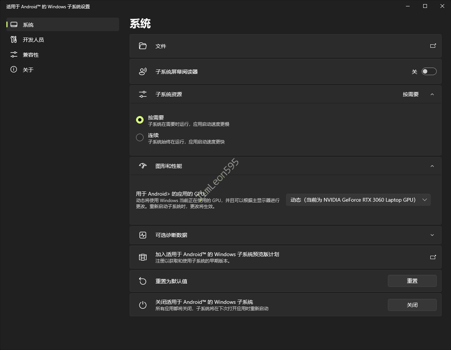Collapse the 图形和性能 section chevron
Image resolution: width=451 pixels, height=350 pixels.
(x=432, y=166)
